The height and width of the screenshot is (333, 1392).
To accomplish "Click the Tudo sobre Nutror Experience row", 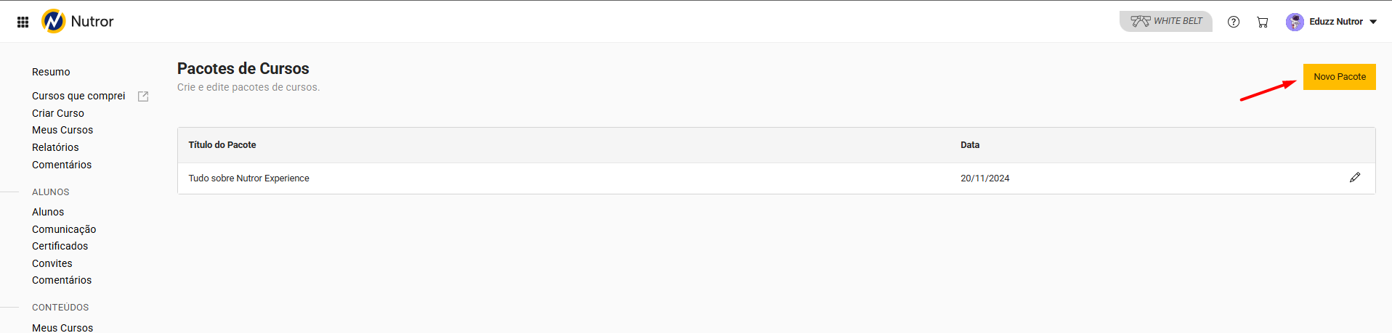I will [x=248, y=178].
